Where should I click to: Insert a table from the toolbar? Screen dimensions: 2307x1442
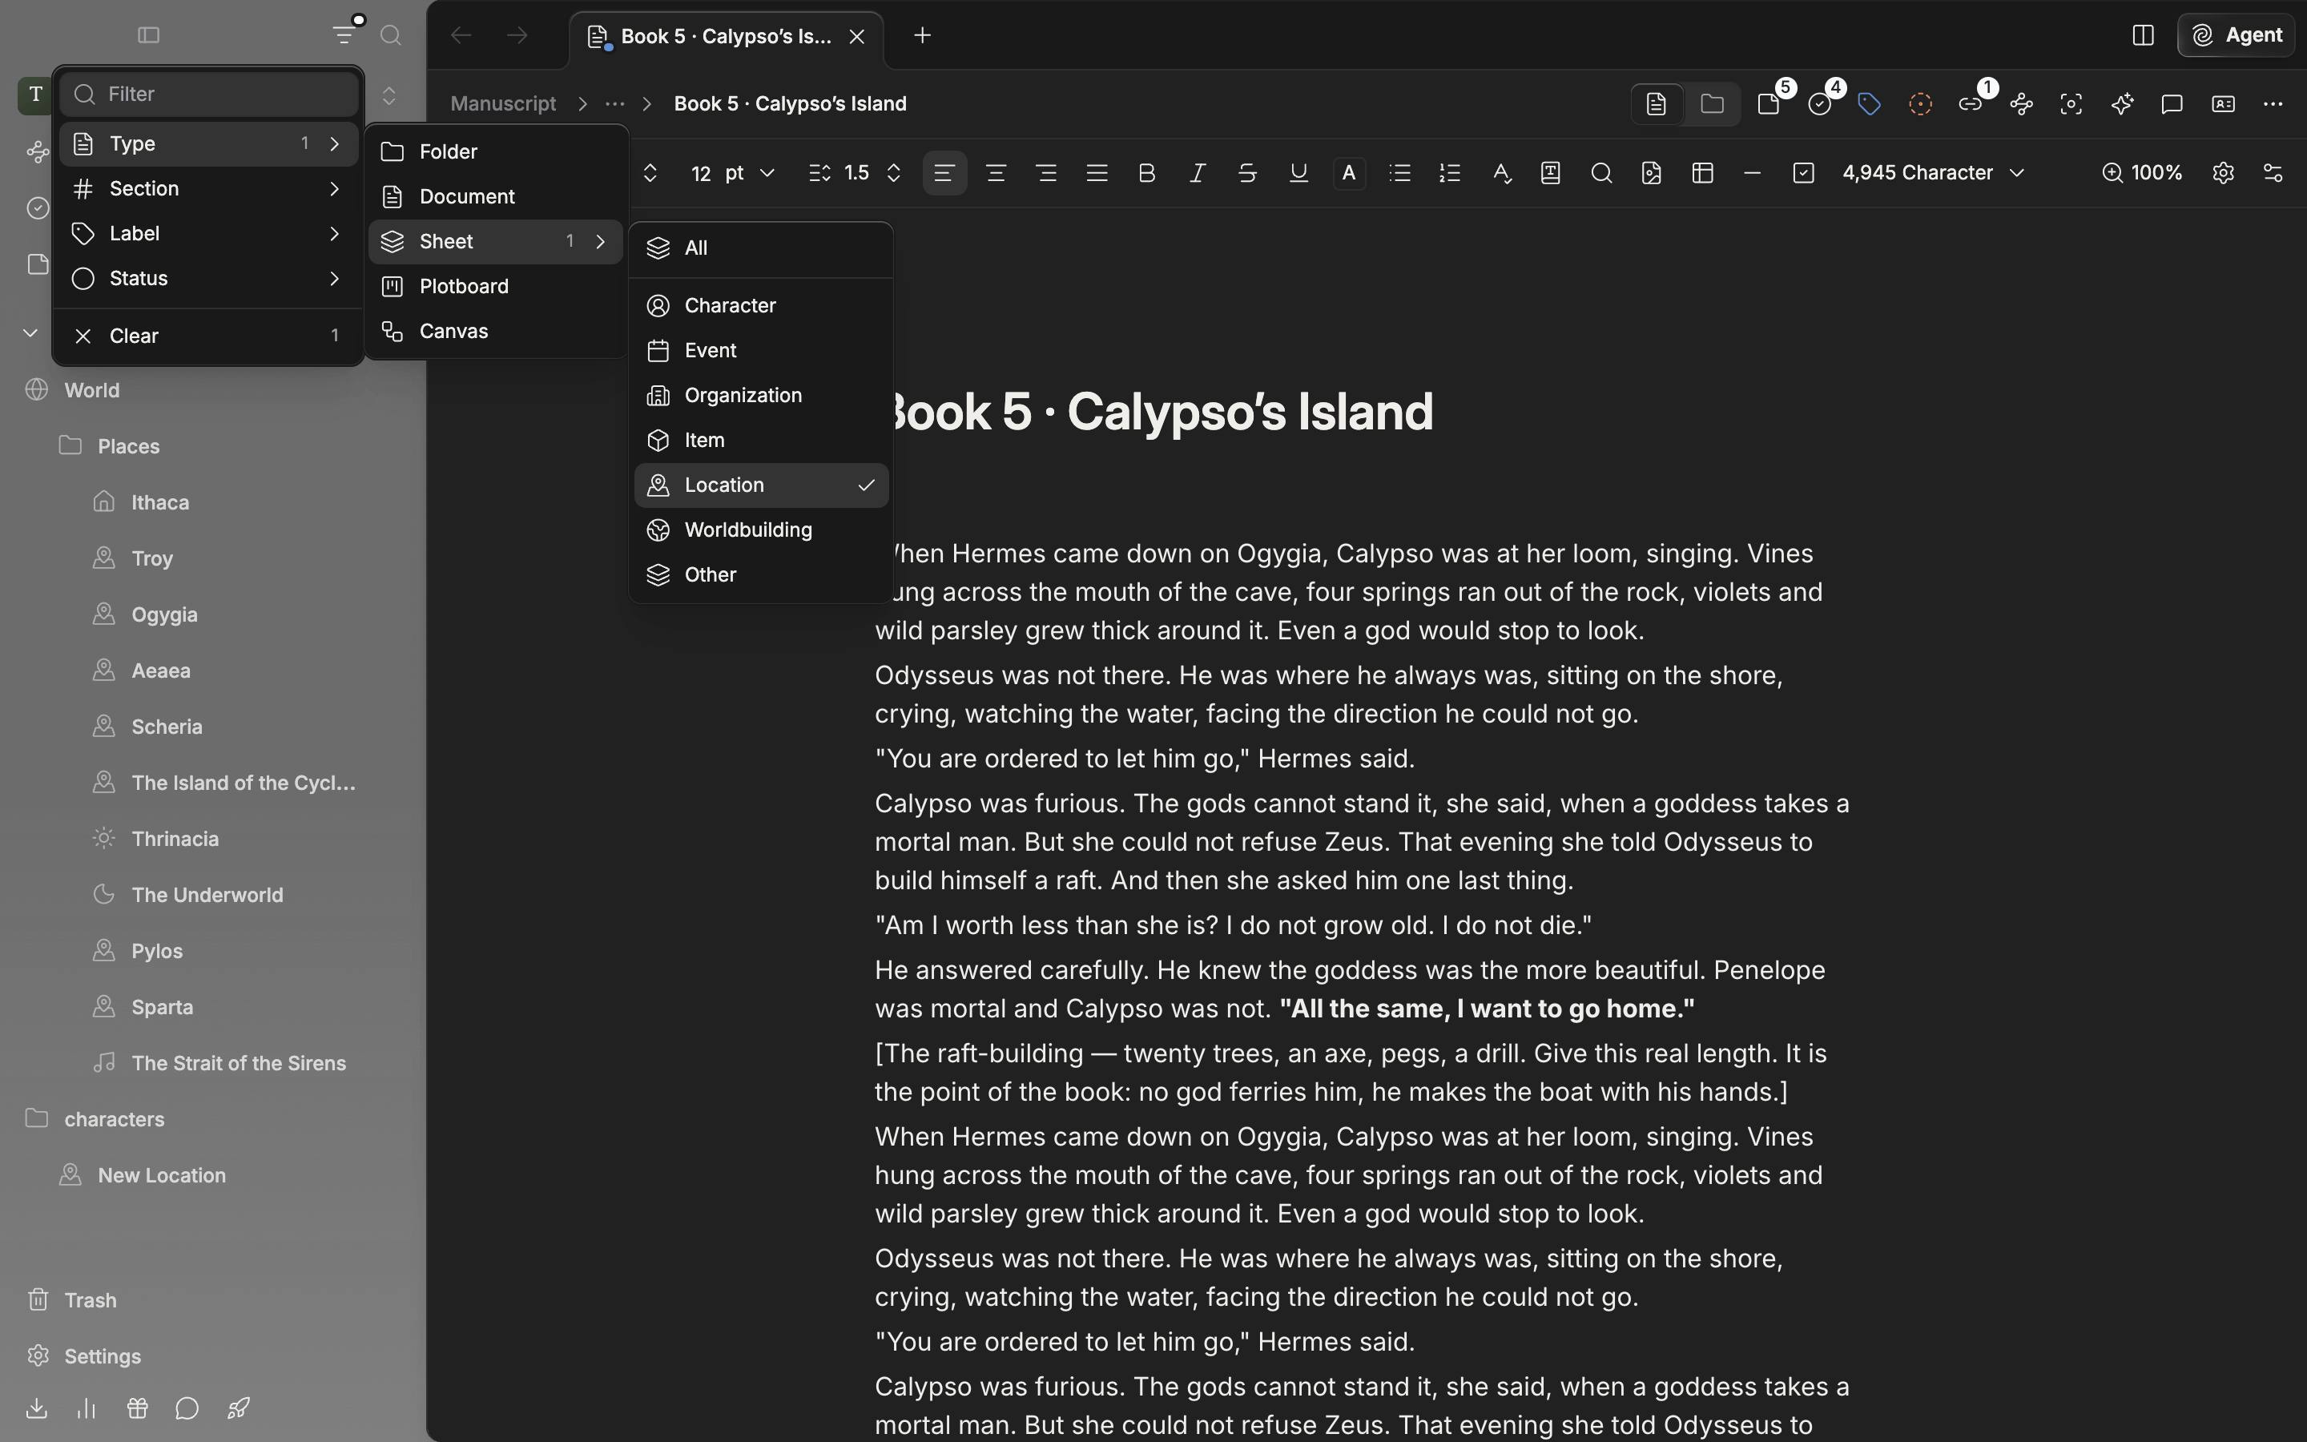click(1702, 172)
